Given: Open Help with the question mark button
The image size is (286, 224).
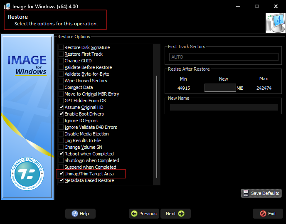Looking at the screenshot, I should [x=81, y=214].
